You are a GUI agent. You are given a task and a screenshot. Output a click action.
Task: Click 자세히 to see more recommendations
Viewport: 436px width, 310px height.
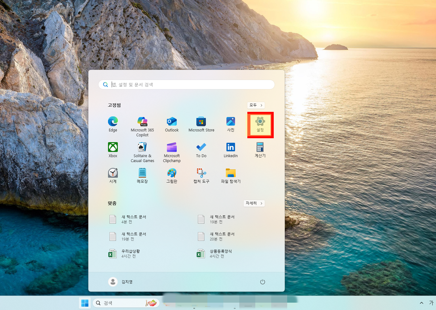click(x=254, y=203)
